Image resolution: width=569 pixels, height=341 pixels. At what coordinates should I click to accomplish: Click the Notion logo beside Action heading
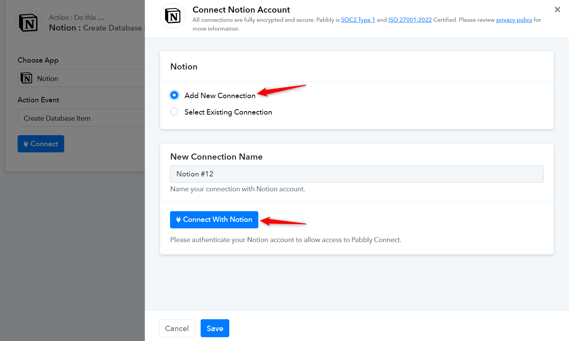click(x=28, y=23)
